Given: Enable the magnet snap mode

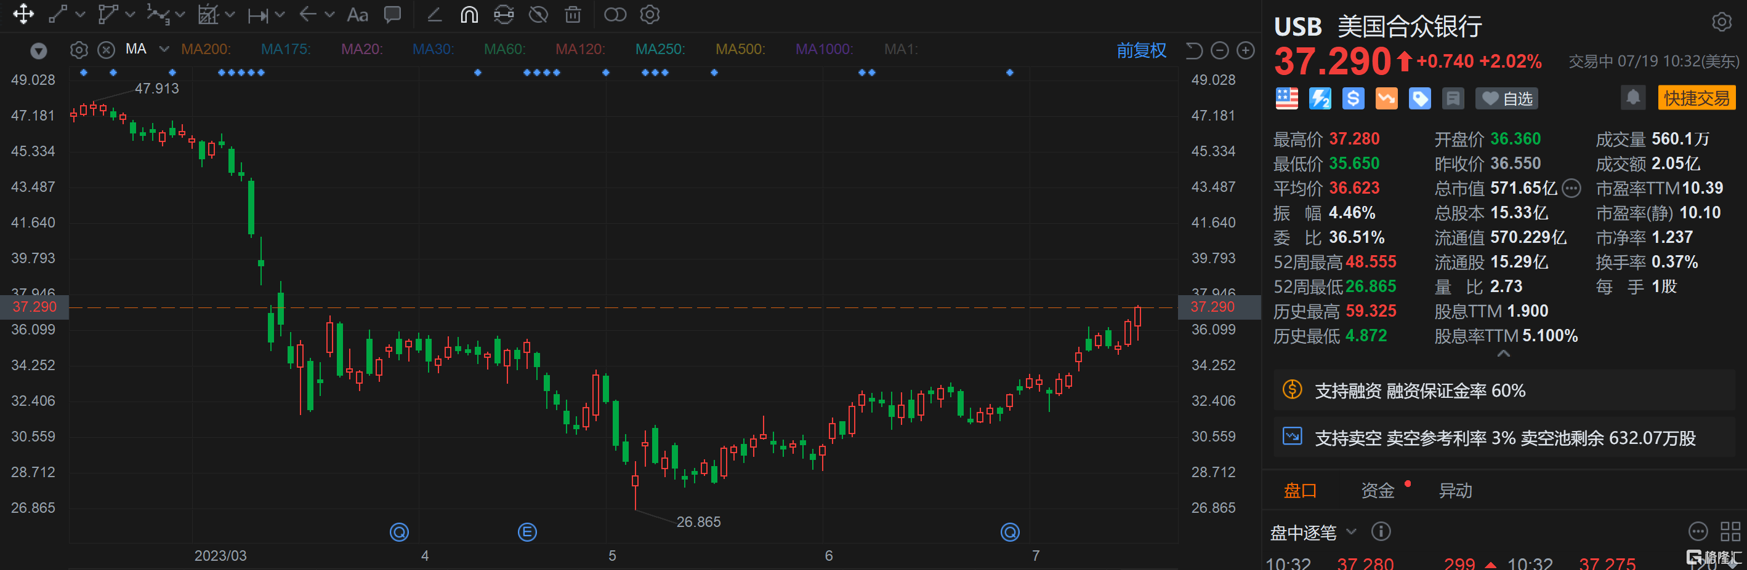Looking at the screenshot, I should (x=469, y=15).
